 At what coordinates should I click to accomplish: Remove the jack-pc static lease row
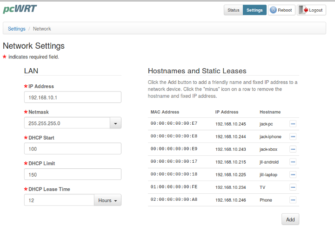coord(293,124)
